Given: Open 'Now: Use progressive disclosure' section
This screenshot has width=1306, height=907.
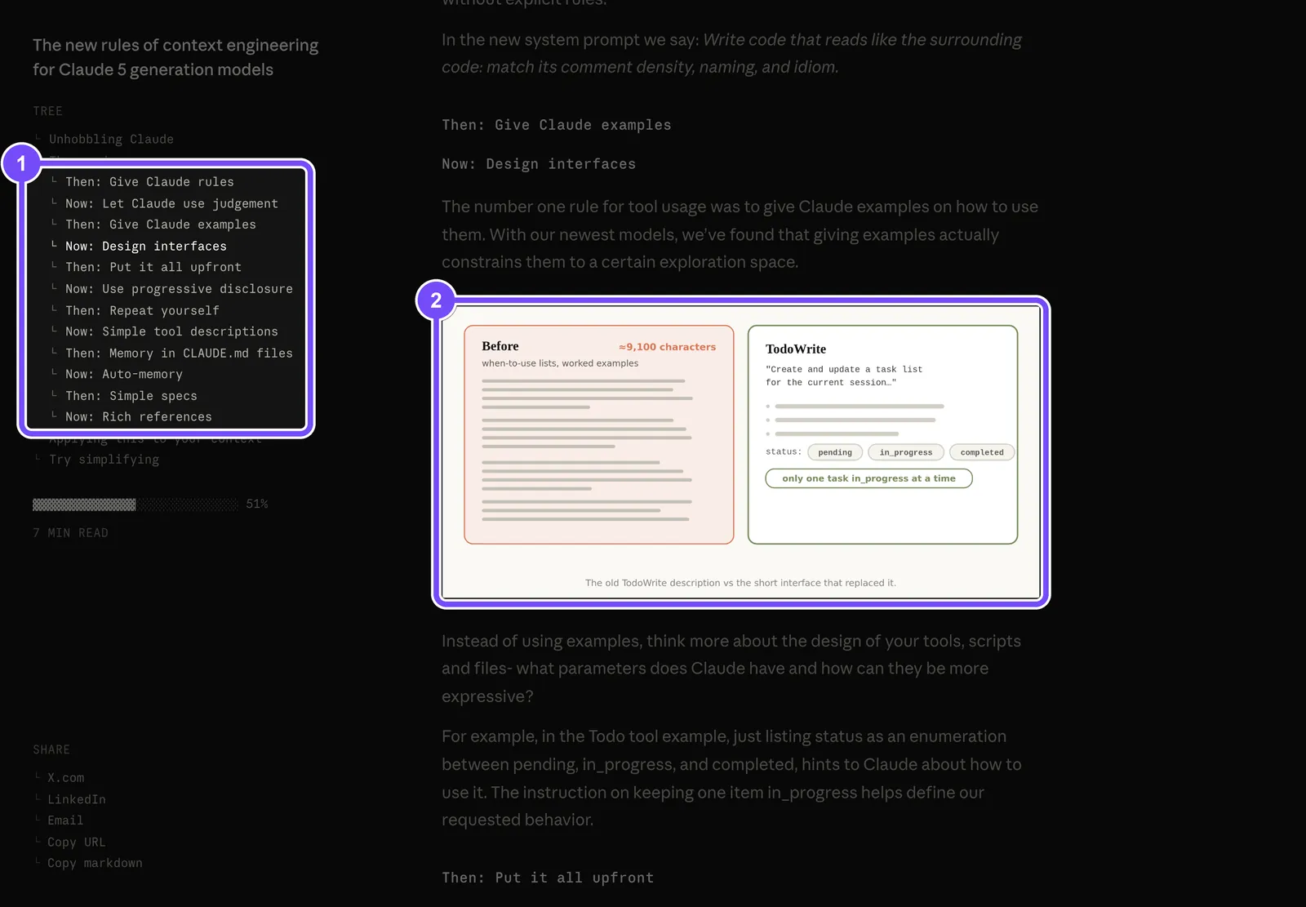Looking at the screenshot, I should [179, 289].
